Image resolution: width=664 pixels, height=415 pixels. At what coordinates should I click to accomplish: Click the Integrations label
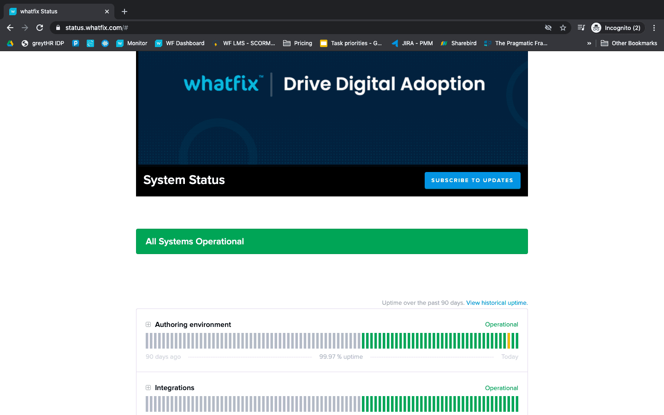(174, 388)
